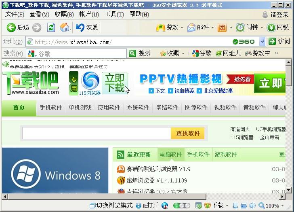Refresh the page using the toolbar icon
Image resolution: width=294 pixels, height=212 pixels.
[51, 28]
